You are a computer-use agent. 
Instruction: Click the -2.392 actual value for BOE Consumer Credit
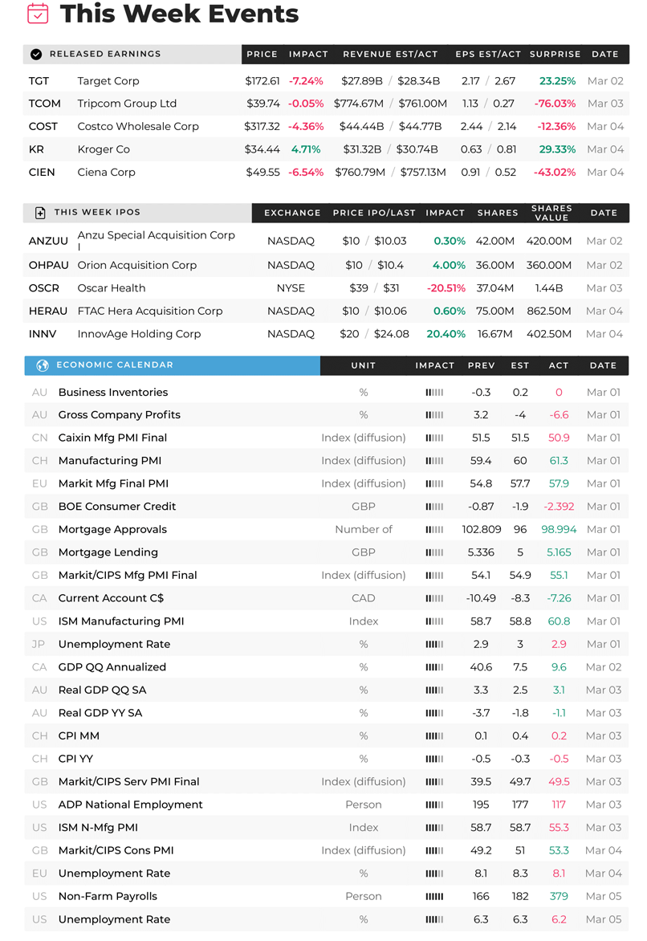coord(558,507)
